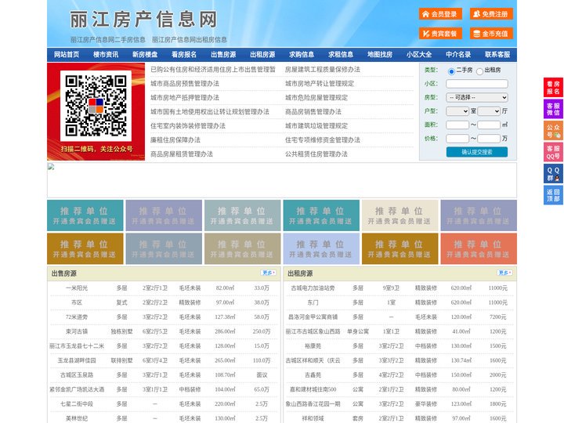Open link 城市建筑垃圾管理规定
This screenshot has height=423, width=564.
(316, 126)
